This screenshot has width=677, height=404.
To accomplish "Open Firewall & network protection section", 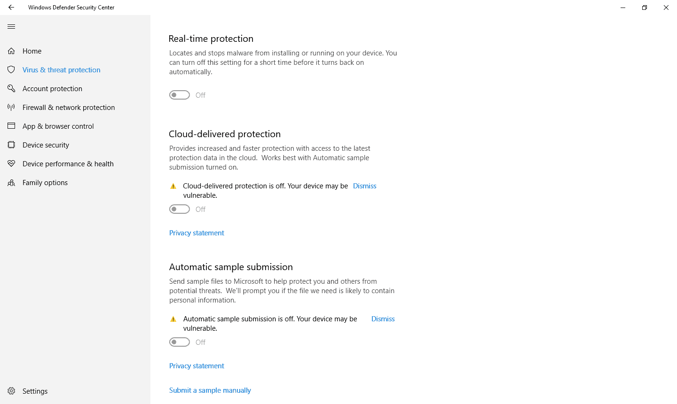I will (x=69, y=108).
